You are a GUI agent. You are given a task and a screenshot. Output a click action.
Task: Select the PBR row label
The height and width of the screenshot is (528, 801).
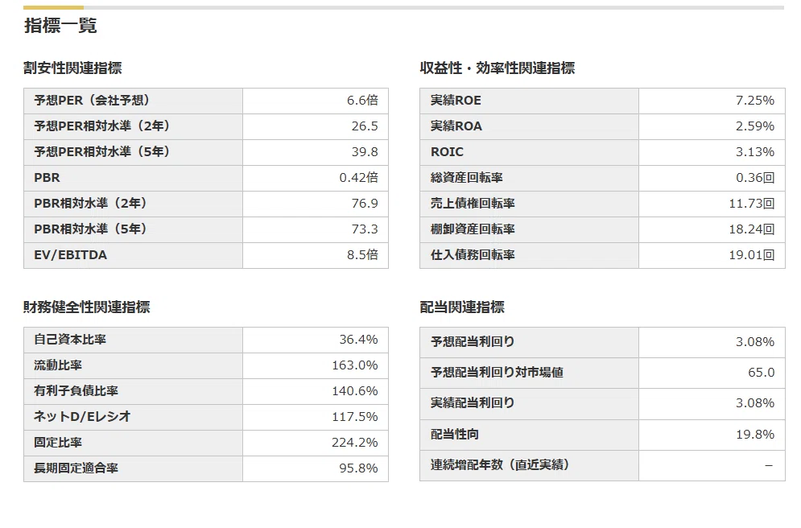tap(133, 178)
